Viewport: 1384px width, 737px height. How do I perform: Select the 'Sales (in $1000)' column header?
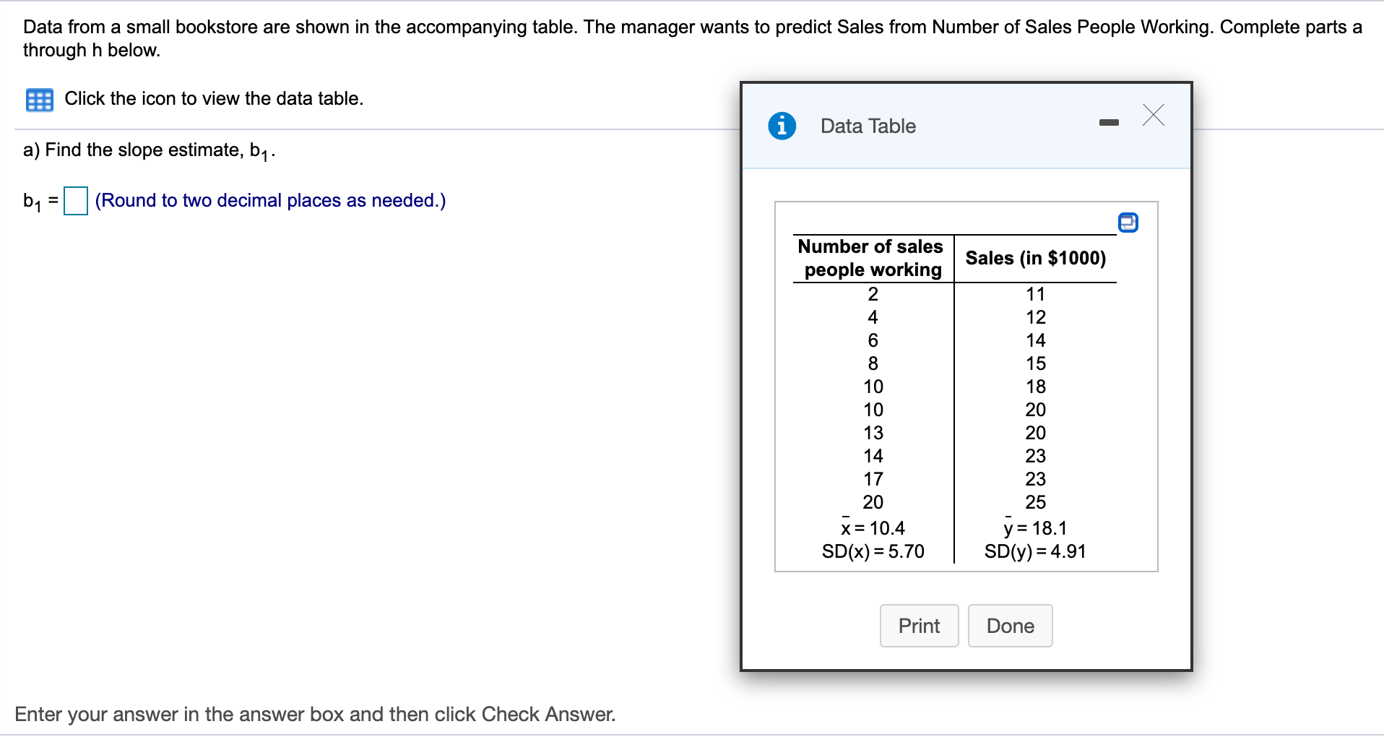pyautogui.click(x=1035, y=258)
